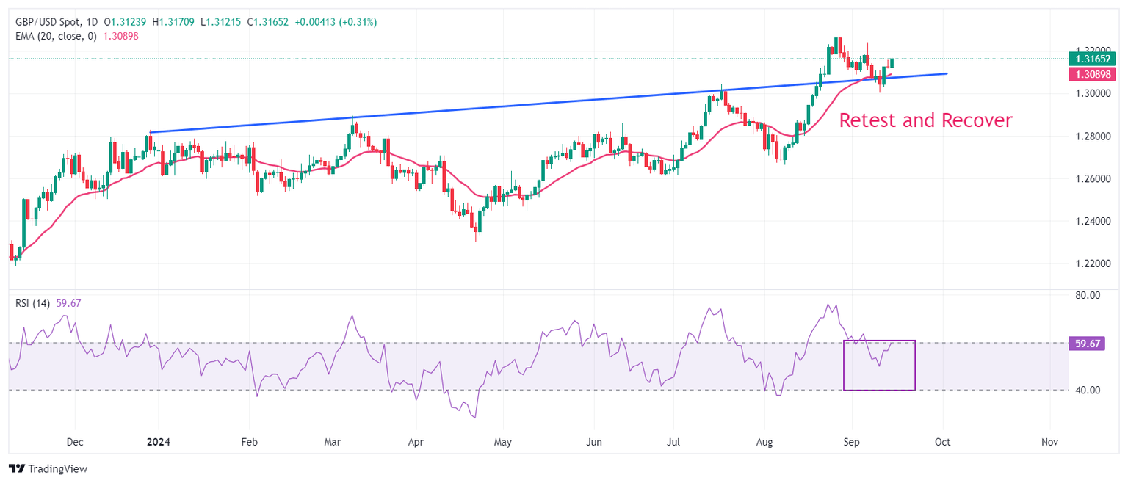1128x483 pixels.
Task: Click the Sep label on the time axis
Action: point(851,442)
